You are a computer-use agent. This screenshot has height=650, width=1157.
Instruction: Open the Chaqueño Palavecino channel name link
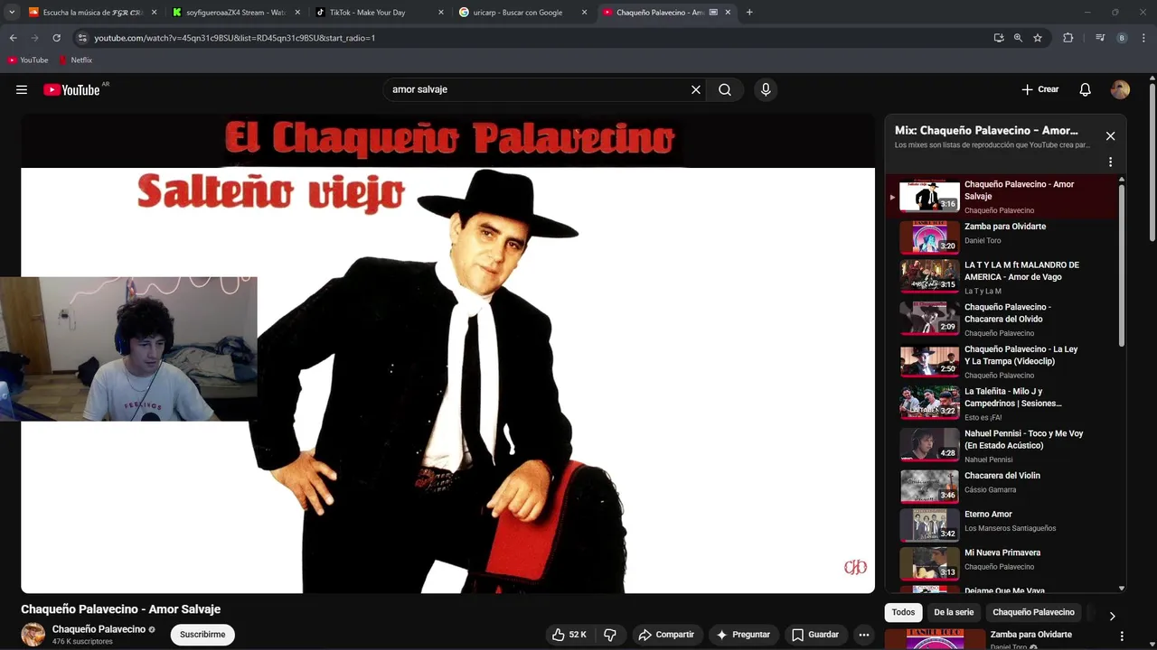[x=99, y=629]
